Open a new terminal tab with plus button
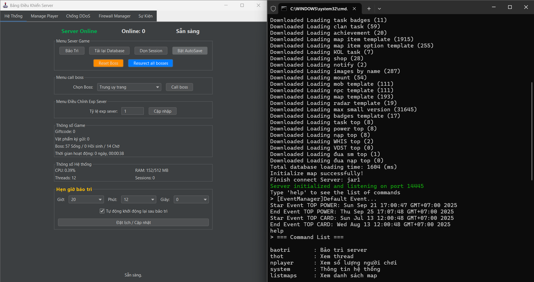The height and width of the screenshot is (282, 534). (369, 9)
